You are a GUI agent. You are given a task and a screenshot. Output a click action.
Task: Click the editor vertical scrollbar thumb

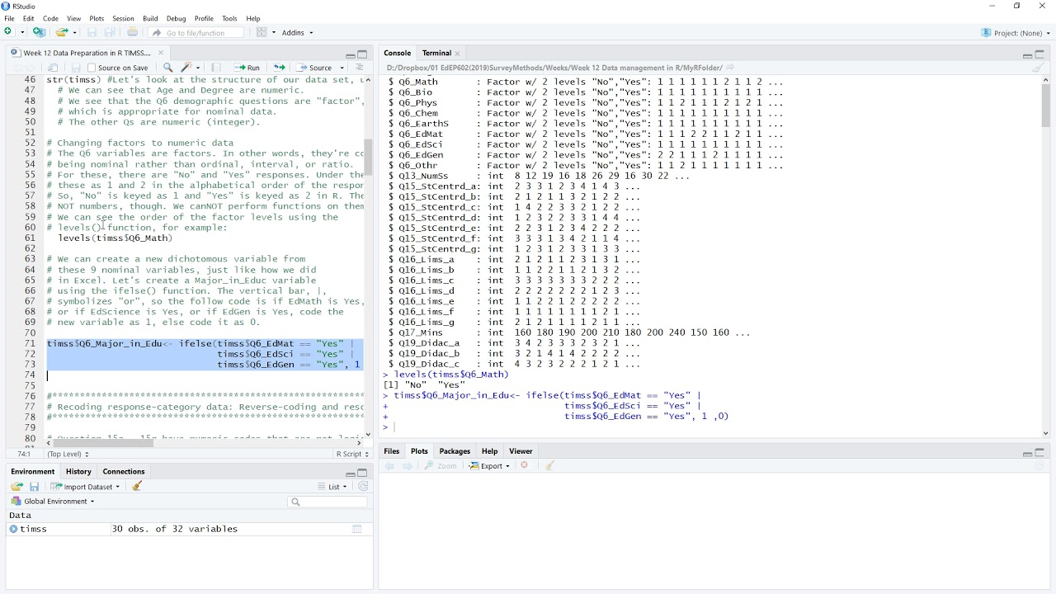coord(369,157)
